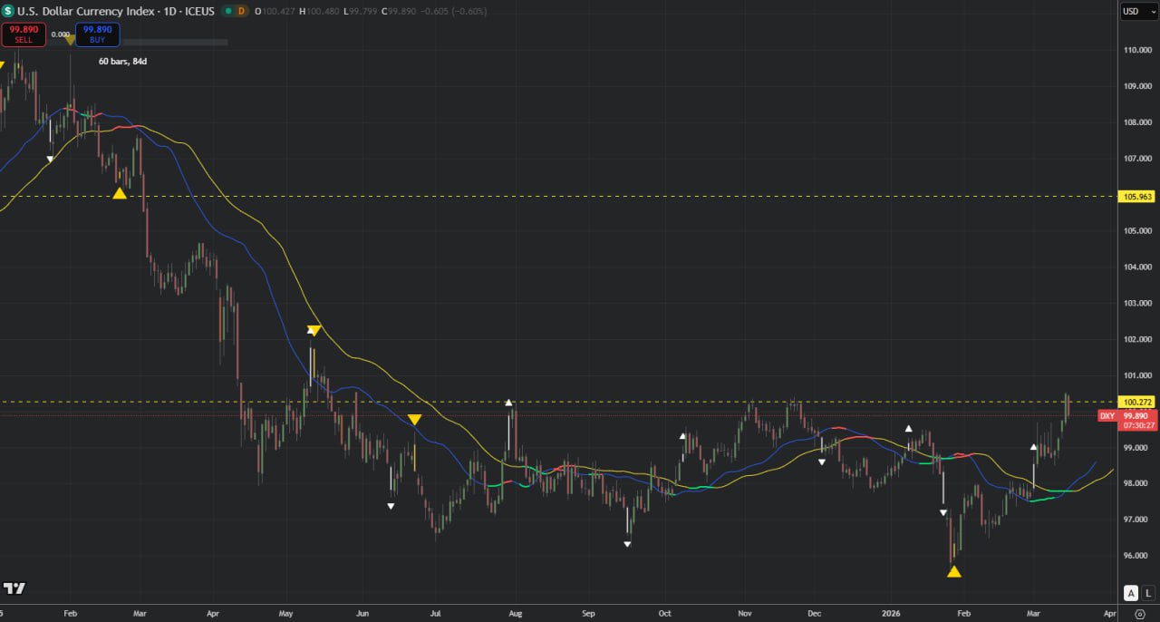Click the green market status dot
Viewport: 1160px width, 622px height.
click(227, 11)
